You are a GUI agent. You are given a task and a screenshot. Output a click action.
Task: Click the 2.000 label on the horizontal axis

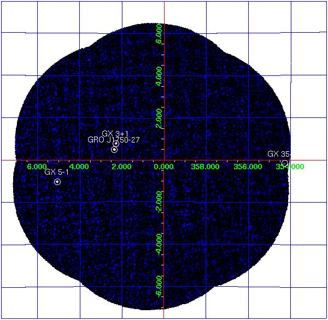click(x=121, y=167)
